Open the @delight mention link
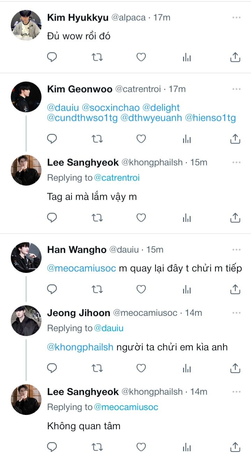251x461 pixels. [161, 107]
